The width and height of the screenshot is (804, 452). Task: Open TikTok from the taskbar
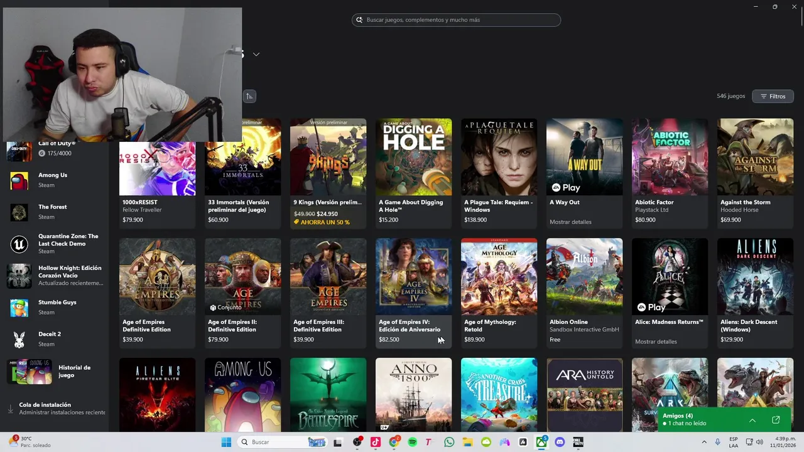tap(376, 442)
